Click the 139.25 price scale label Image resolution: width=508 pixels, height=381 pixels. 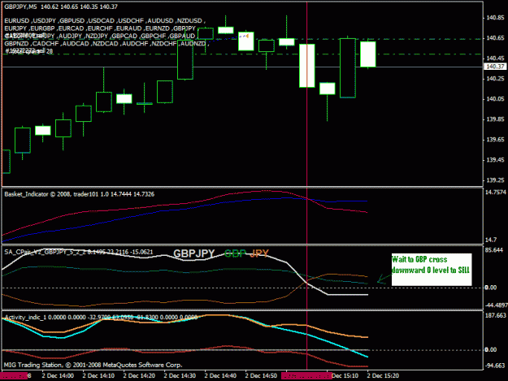tap(495, 180)
